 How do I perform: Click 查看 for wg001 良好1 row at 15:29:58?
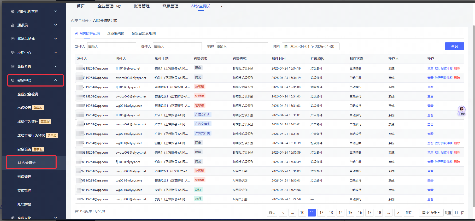click(430, 190)
